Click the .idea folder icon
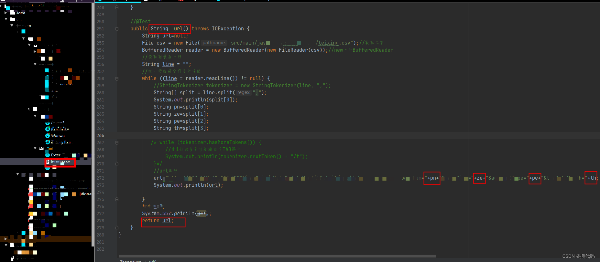The width and height of the screenshot is (600, 262). (13, 13)
